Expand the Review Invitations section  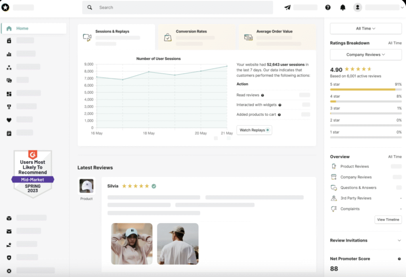(399, 240)
